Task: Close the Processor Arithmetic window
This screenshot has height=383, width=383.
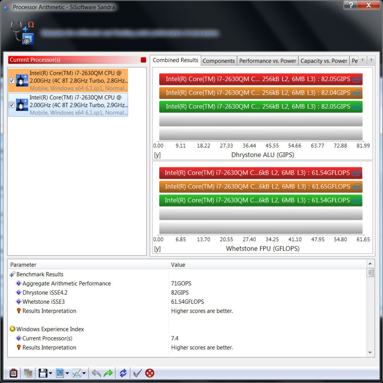Action: (369, 5)
